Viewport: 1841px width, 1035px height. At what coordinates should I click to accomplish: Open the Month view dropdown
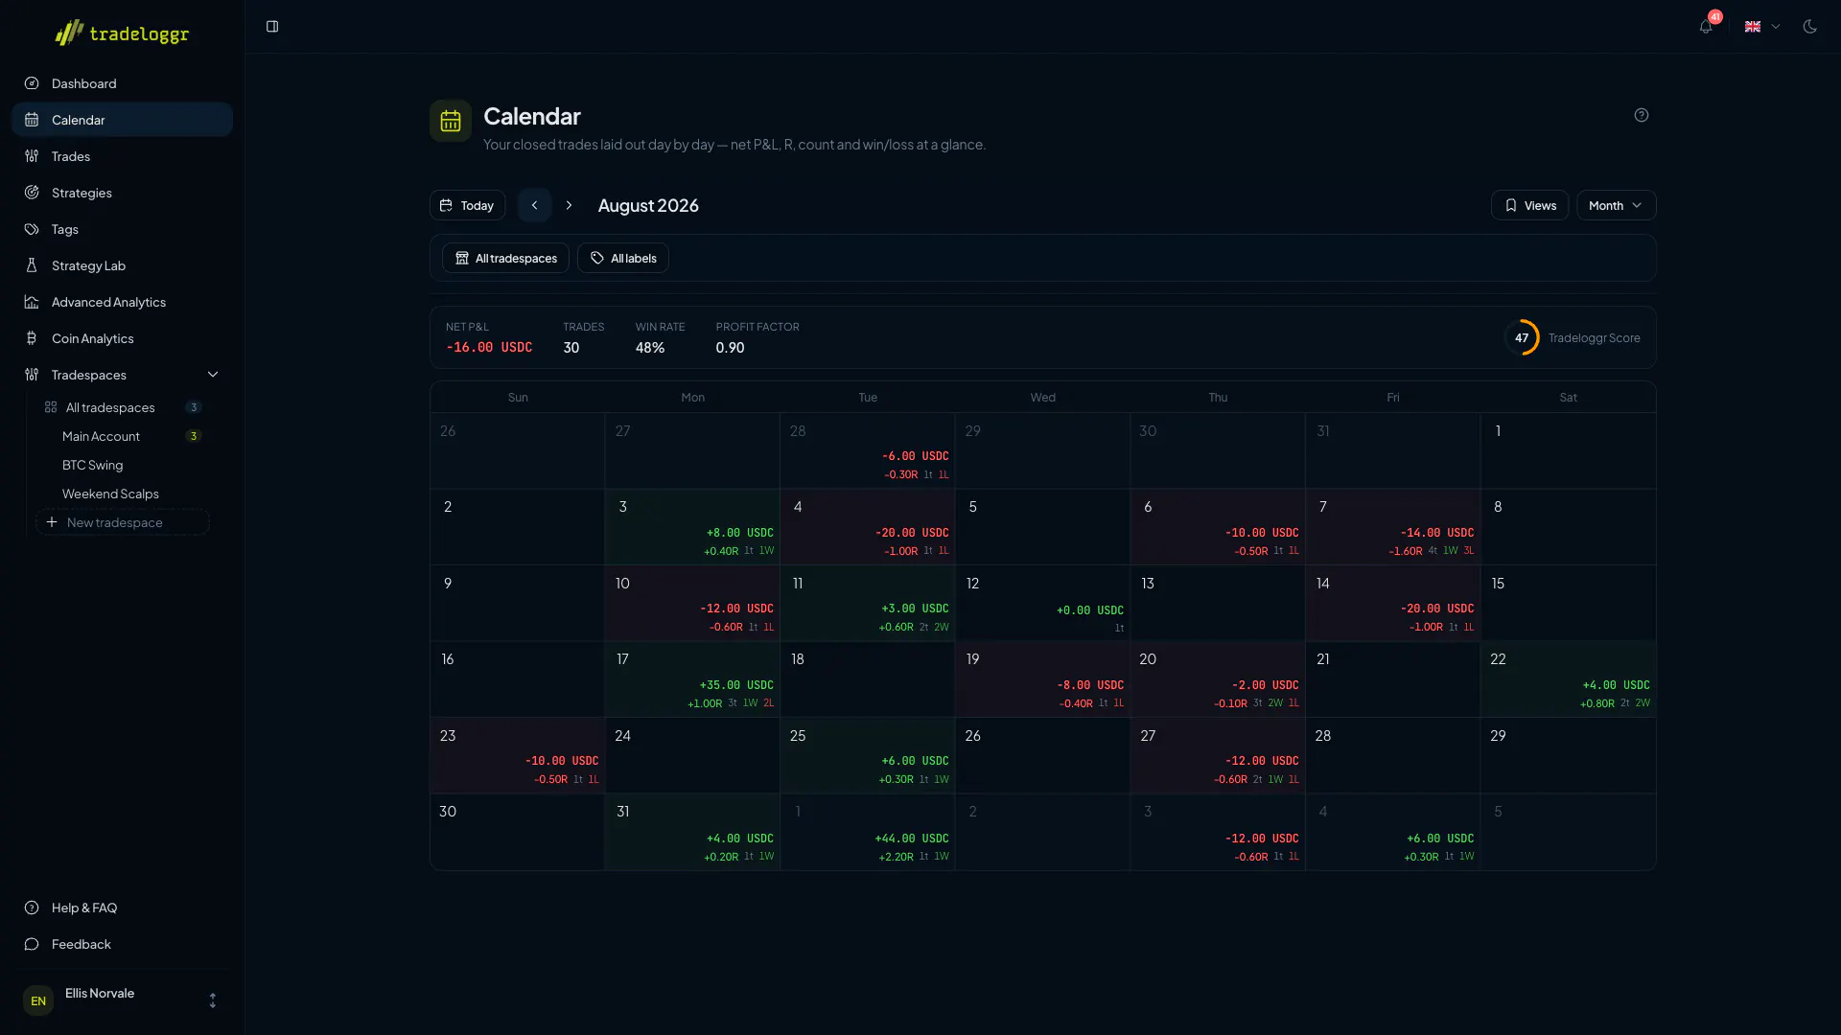pyautogui.click(x=1616, y=205)
